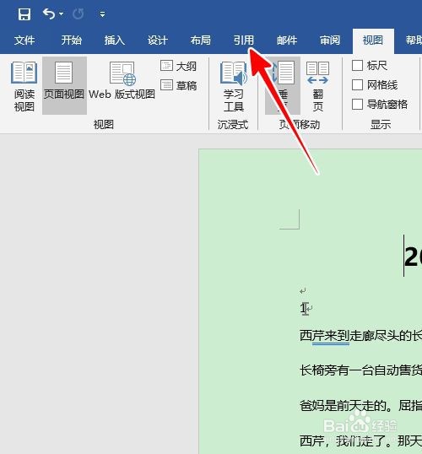The image size is (422, 454).
Task: Place the cursor at the bold heading text
Action: tap(414, 257)
